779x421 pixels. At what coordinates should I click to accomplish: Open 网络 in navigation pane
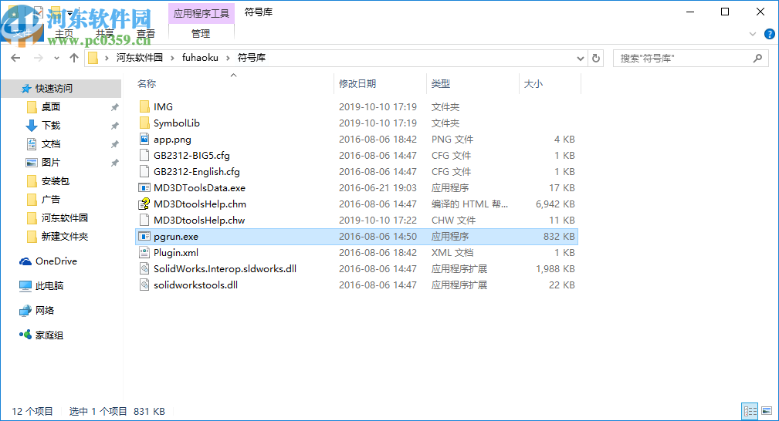36,311
